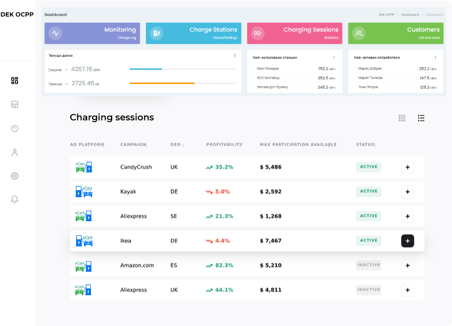
Task: Switch to list view of charging sessions
Action: coord(421,118)
